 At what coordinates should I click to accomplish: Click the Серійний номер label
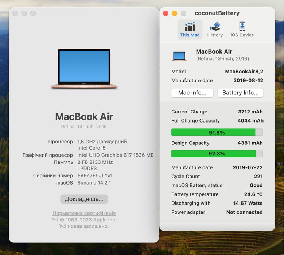click(53, 175)
